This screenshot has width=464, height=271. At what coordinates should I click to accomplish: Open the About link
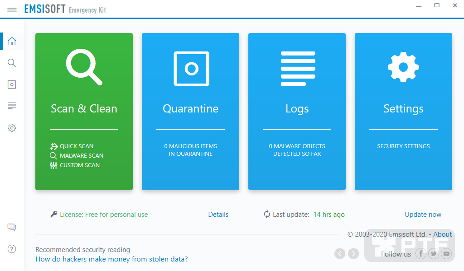[x=443, y=234]
